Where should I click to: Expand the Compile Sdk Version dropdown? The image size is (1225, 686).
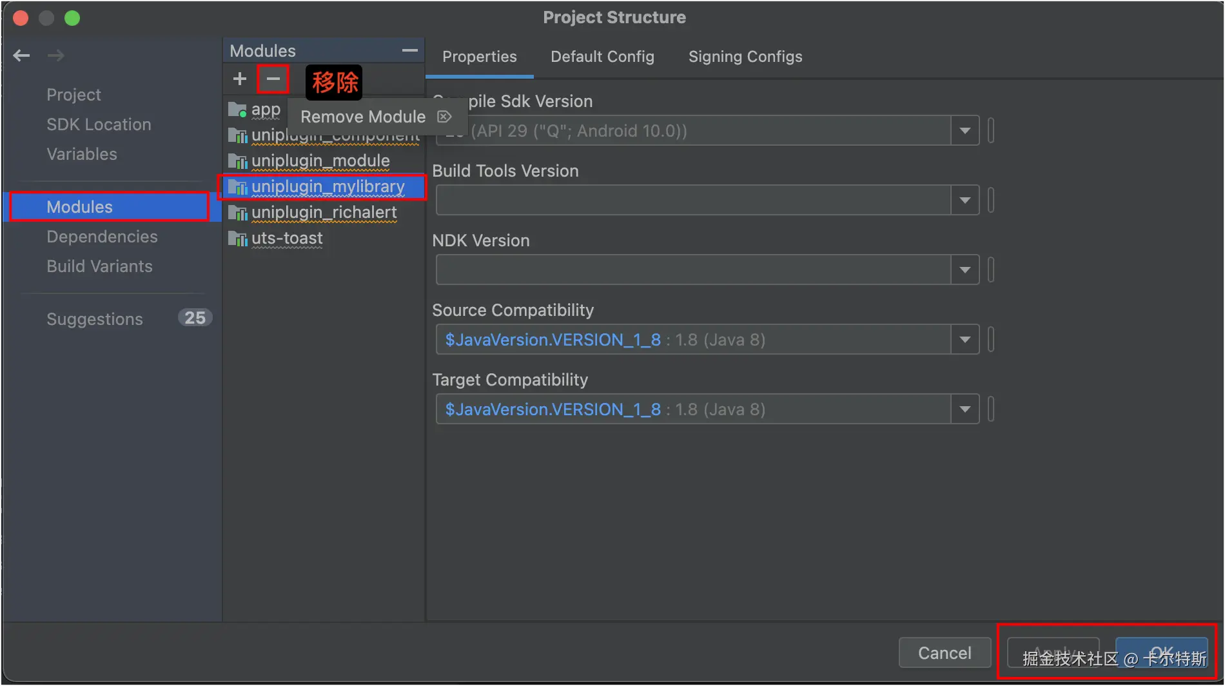[x=965, y=131]
